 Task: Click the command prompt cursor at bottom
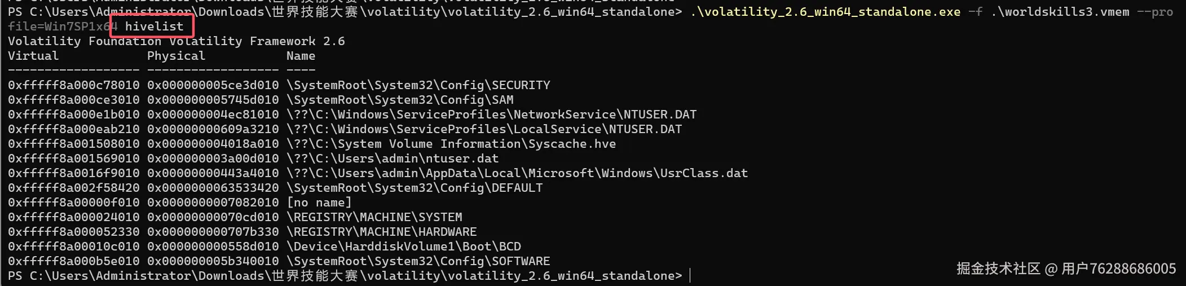tap(690, 276)
